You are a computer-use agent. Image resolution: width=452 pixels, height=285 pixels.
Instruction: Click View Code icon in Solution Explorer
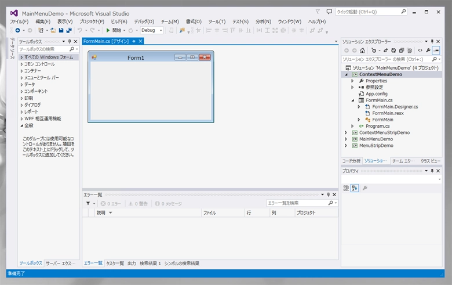point(420,50)
